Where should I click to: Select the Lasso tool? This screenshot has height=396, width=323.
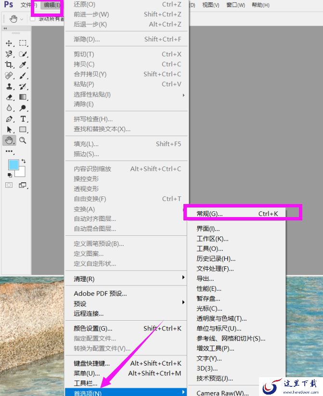(9, 54)
